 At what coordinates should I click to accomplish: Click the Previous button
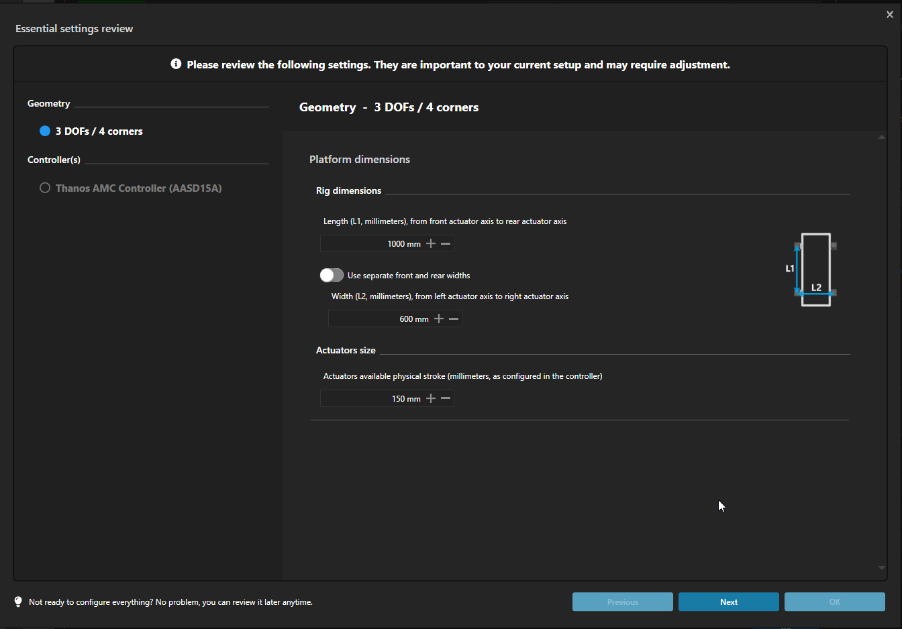coord(622,602)
